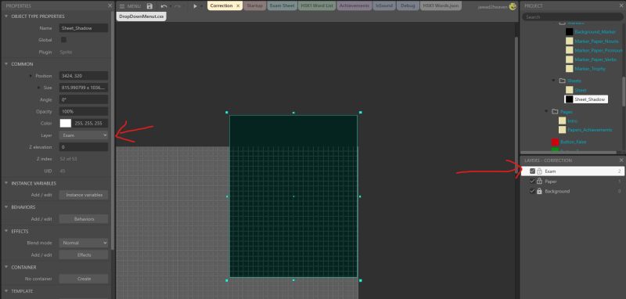Click the white Color swatch
Screen dimensions: 626x299
[66, 124]
